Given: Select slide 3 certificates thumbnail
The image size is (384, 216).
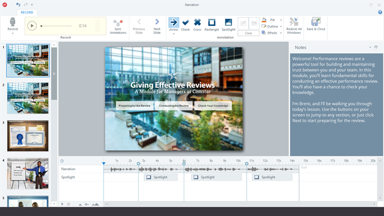Looking at the screenshot, I should pos(27,136).
